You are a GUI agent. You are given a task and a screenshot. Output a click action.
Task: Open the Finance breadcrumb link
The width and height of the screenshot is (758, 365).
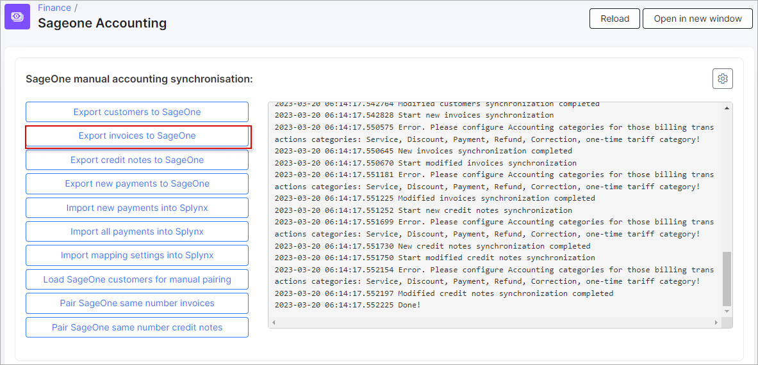(54, 8)
